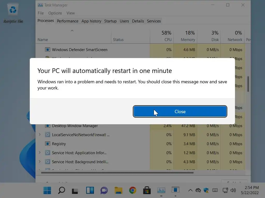265x198 pixels.
Task: Launch Google Chrome from the taskbar
Action: point(133,191)
